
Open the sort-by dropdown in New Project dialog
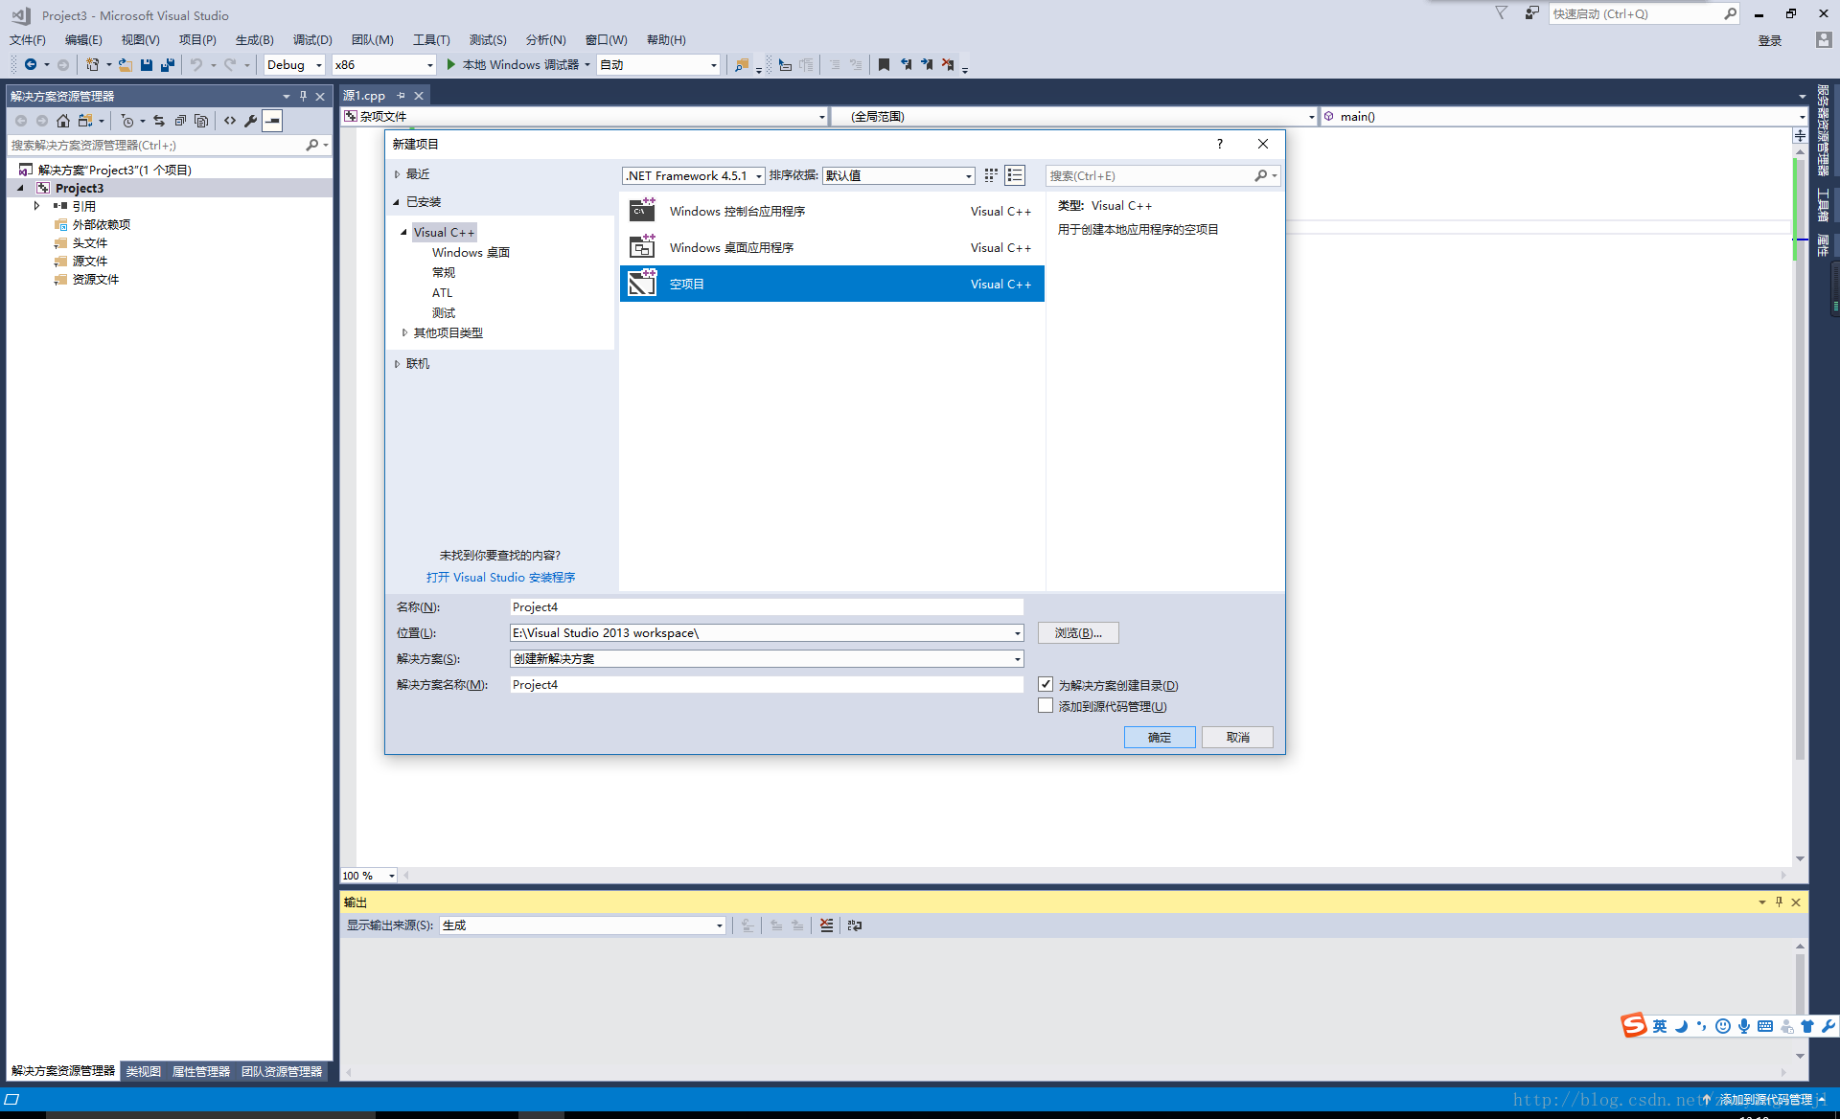899,175
